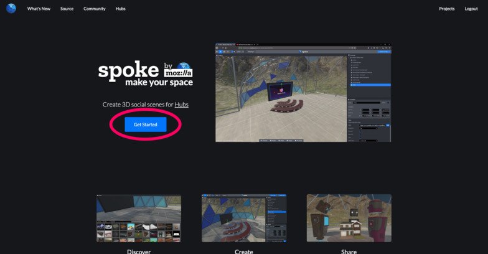Click the large Spoke editor preview image
This screenshot has width=488, height=254.
(303, 93)
